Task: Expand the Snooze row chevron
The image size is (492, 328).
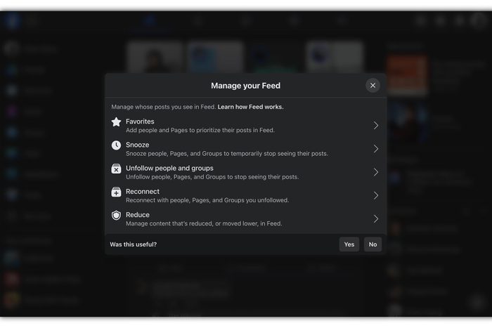Action: point(376,149)
